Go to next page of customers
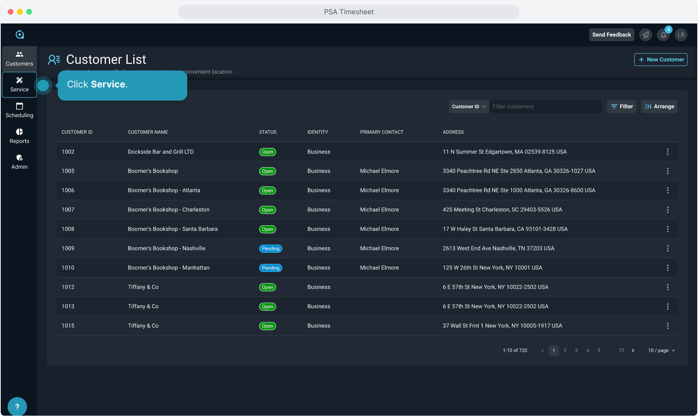 click(633, 351)
